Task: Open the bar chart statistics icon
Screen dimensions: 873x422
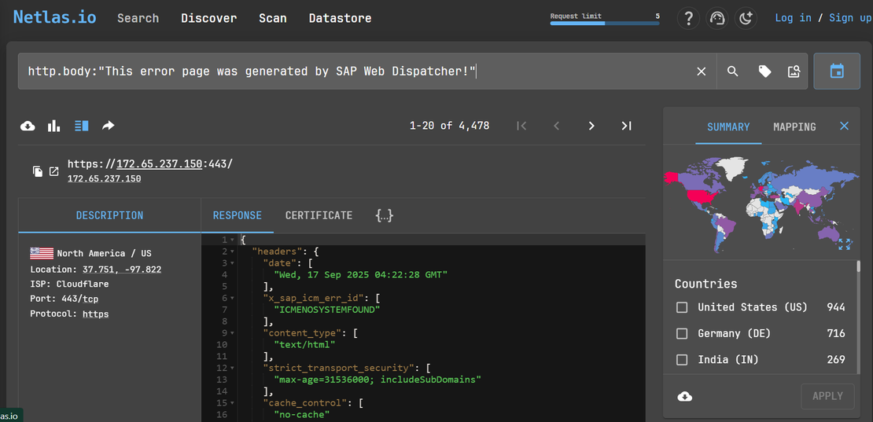Action: pyautogui.click(x=54, y=126)
